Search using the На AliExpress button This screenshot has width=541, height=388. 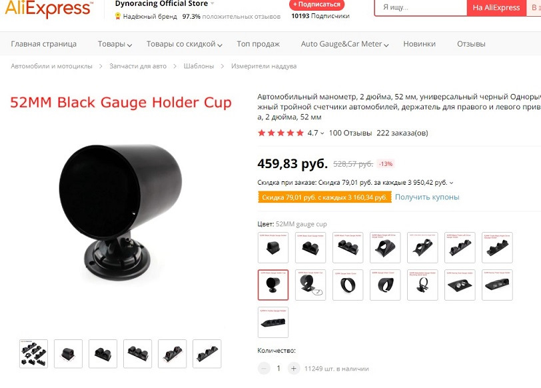click(496, 7)
